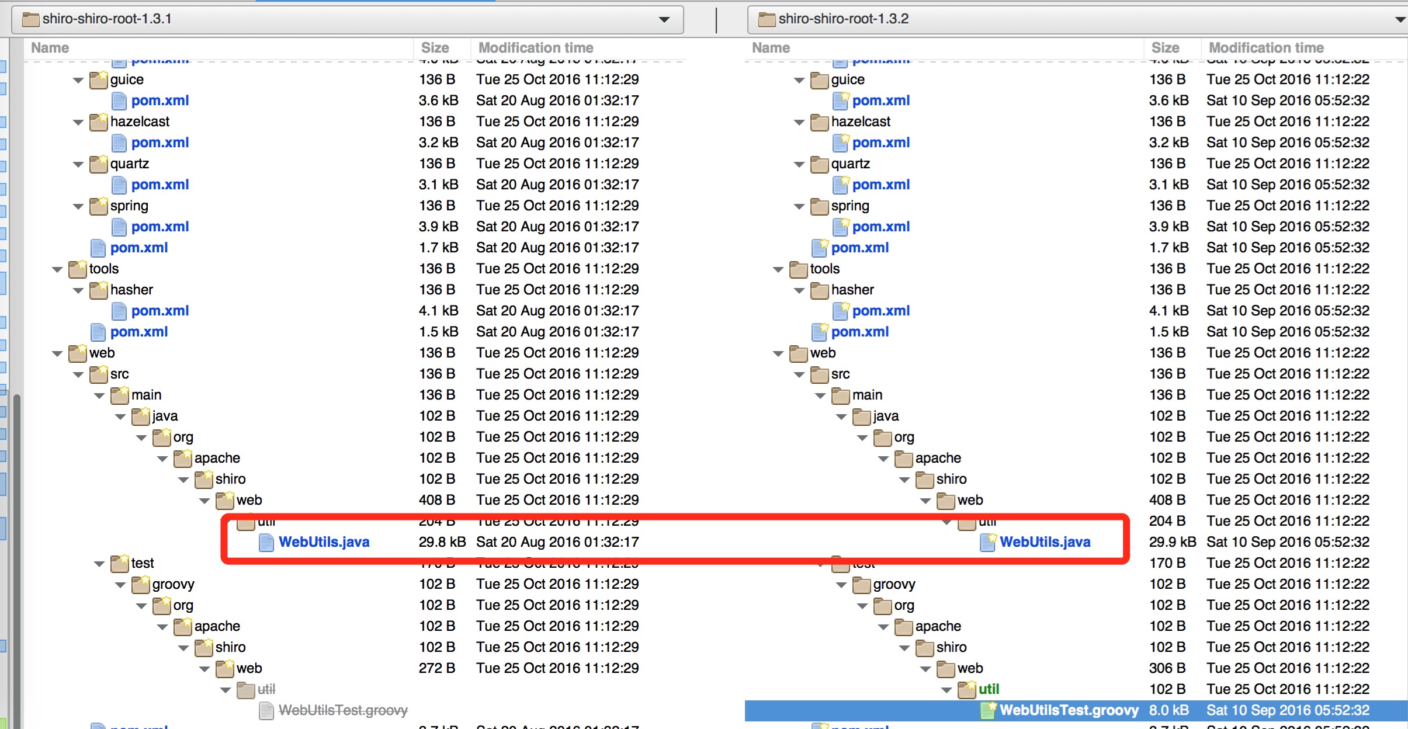Collapse the tools folder in left pane

tap(57, 269)
